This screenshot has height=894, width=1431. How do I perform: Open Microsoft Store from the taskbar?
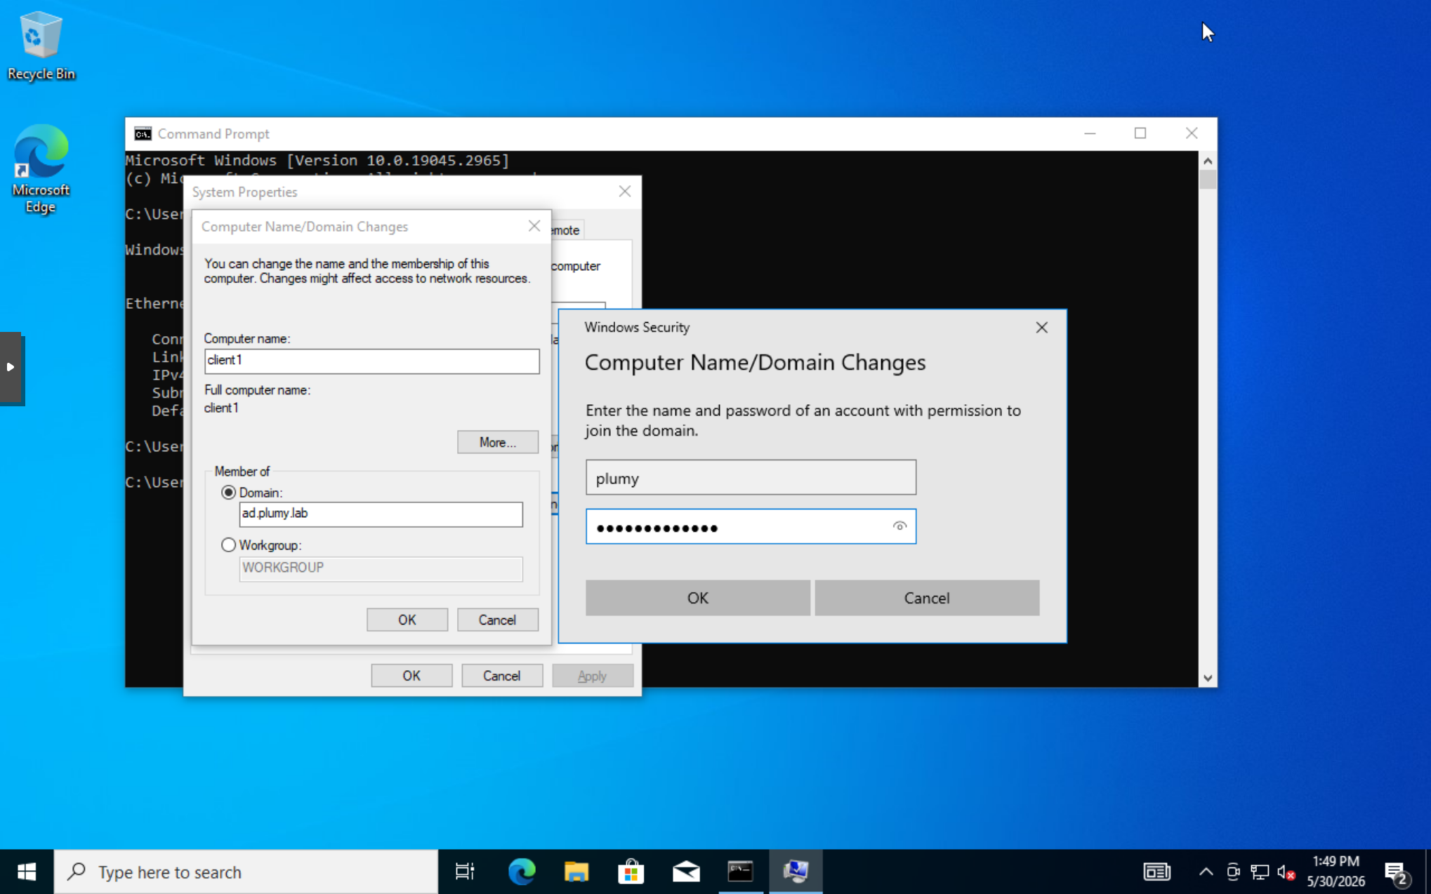pos(631,872)
